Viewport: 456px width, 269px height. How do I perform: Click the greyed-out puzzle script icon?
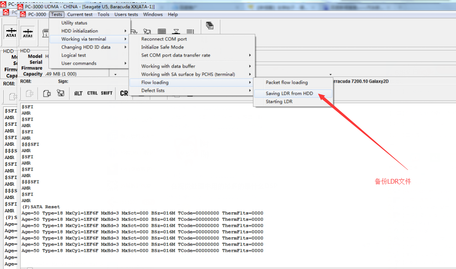[x=30, y=93]
